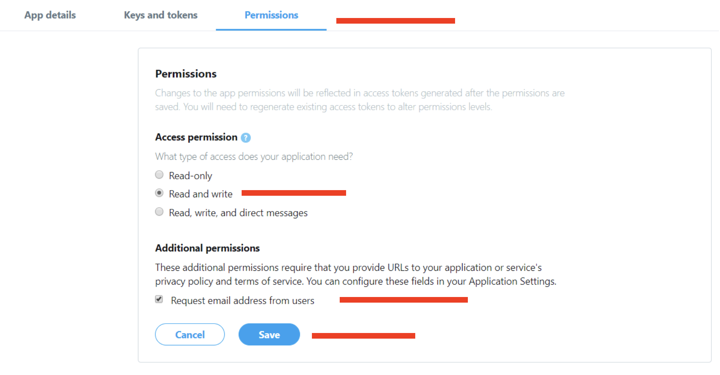The height and width of the screenshot is (375, 720).
Task: Click the Permissions tab
Action: click(271, 15)
